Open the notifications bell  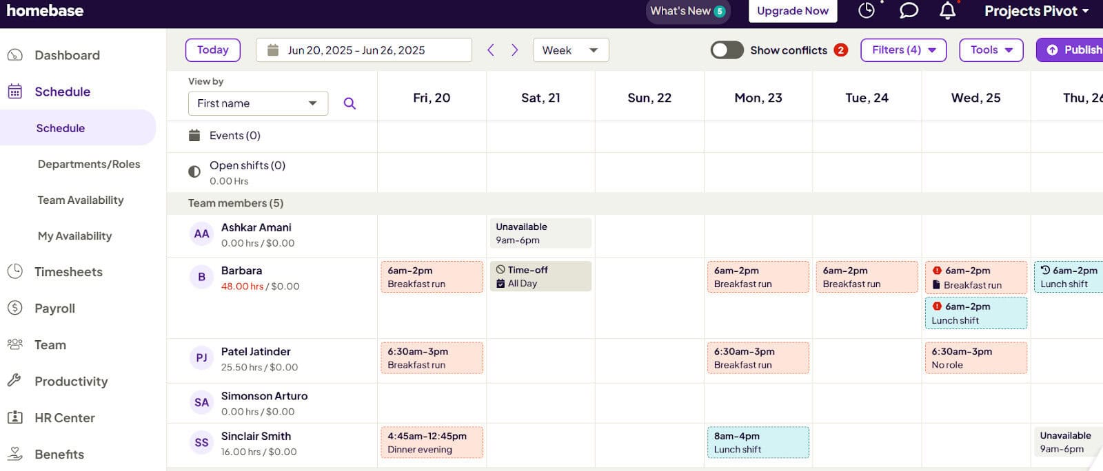pyautogui.click(x=948, y=10)
